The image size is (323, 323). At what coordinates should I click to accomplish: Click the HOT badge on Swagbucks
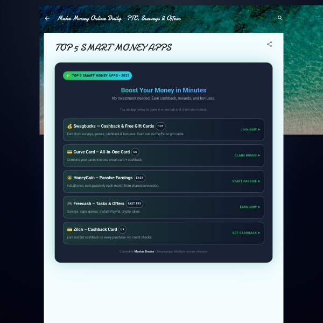click(x=160, y=126)
